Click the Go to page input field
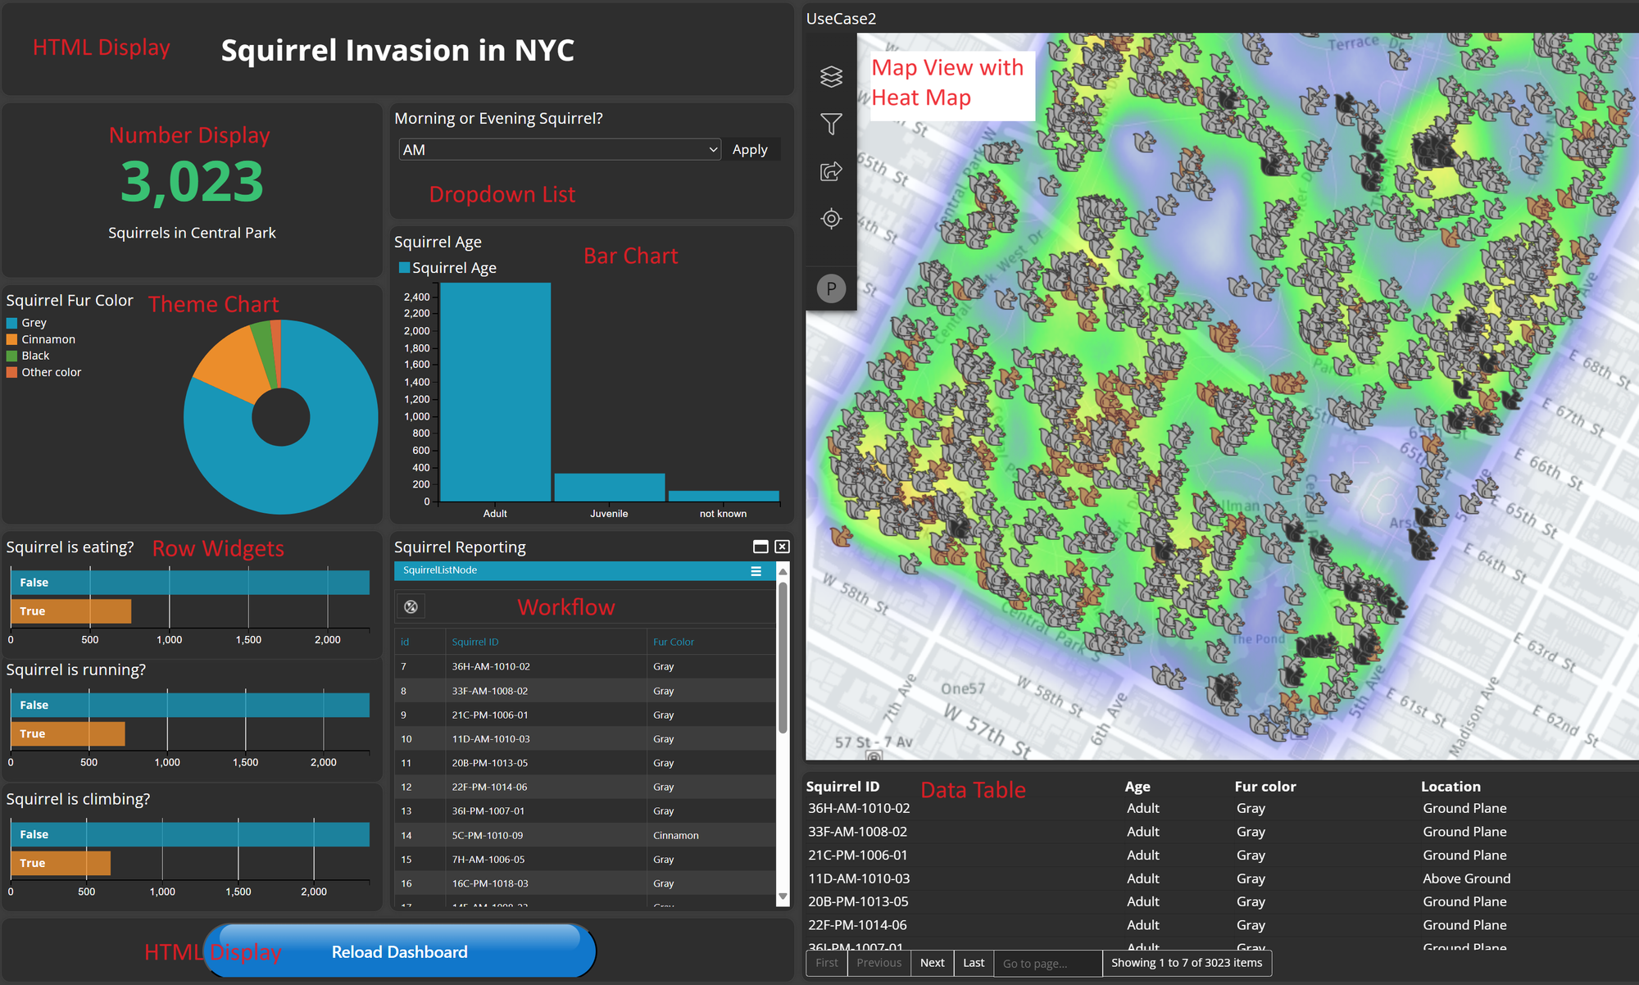 (1047, 964)
